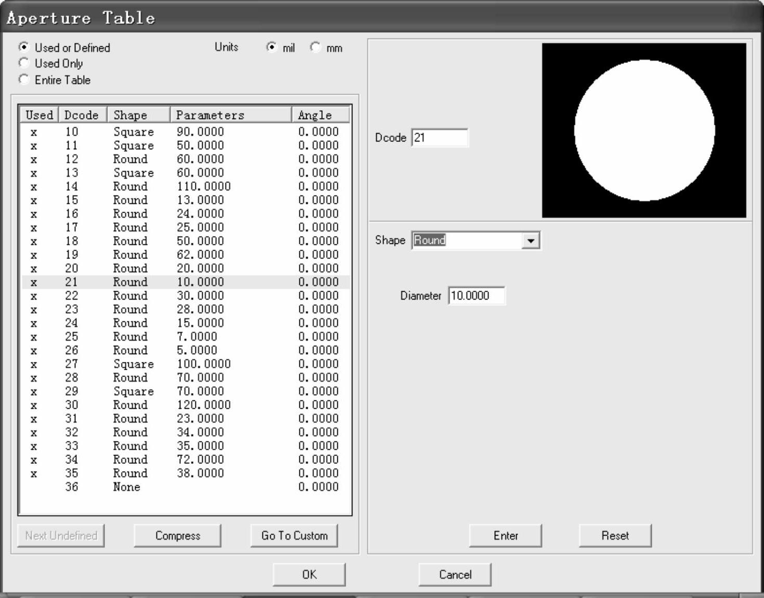Screen dimensions: 764x598
Task: Select the Used or Defined radio button
Action: coord(24,47)
